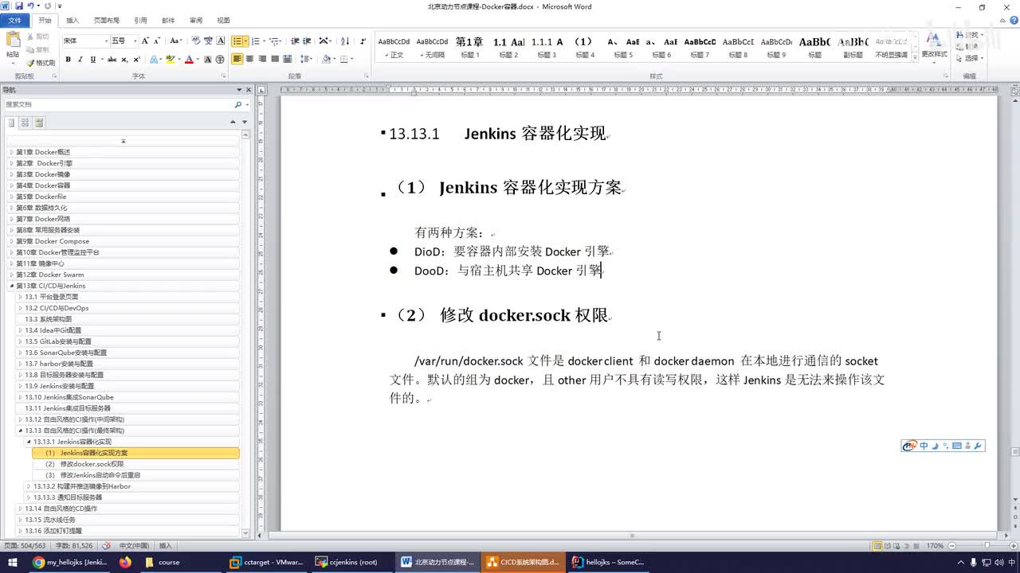Click the justify alignment icon
Viewport: 1020px width, 573px height.
pyautogui.click(x=275, y=60)
